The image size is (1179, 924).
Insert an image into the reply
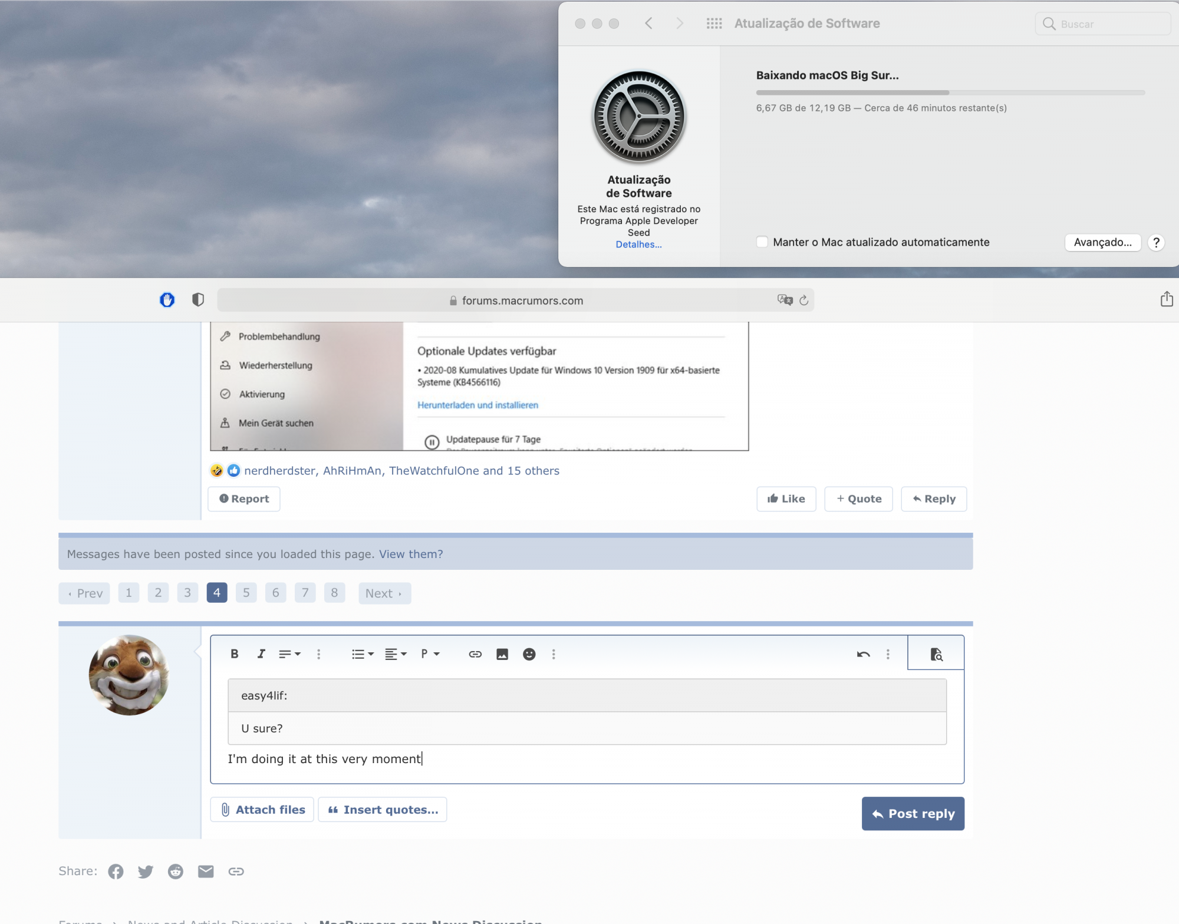[502, 654]
